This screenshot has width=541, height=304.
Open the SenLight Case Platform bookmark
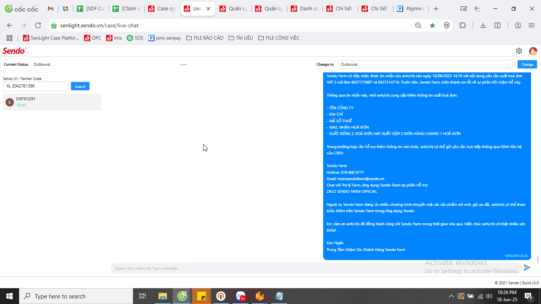(x=51, y=38)
